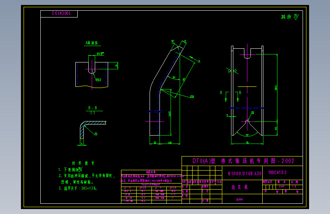Select the title text 'DTII(A)型 带式输送机专用图-2002'

(x=243, y=161)
